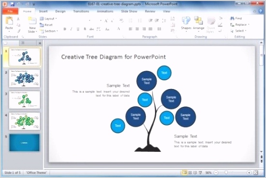
Task: Click the Font Color A button
Action: coord(118,29)
